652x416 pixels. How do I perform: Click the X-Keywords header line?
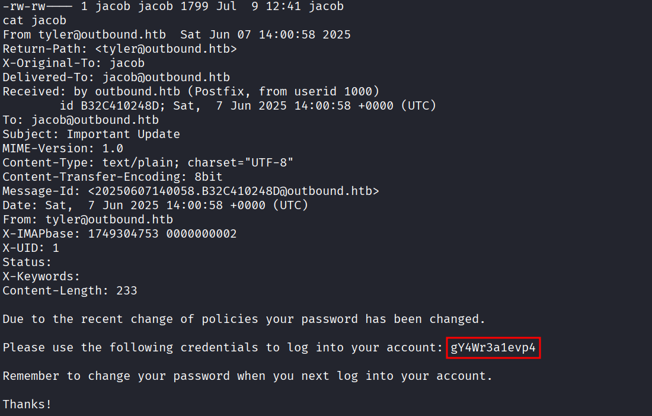pos(41,277)
